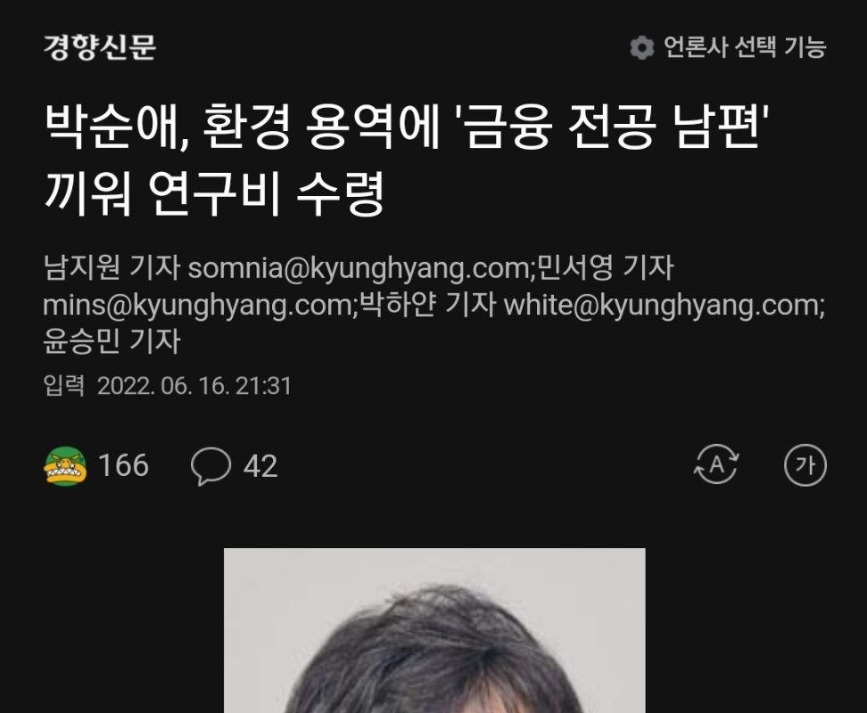Image resolution: width=867 pixels, height=713 pixels.
Task: Click the white@kyunghyang.com email address
Action: 662,305
